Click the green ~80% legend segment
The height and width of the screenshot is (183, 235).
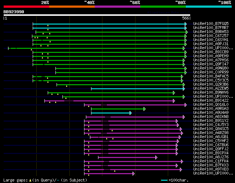point(163,7)
